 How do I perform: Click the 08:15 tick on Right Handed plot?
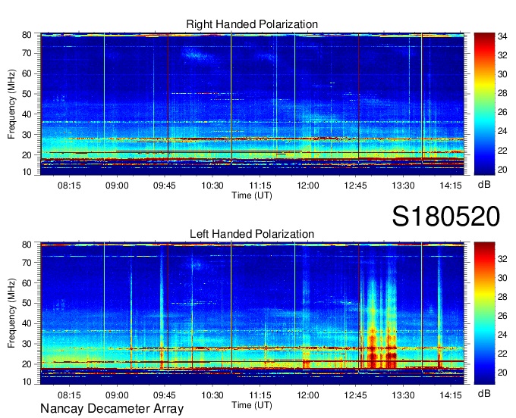point(69,186)
